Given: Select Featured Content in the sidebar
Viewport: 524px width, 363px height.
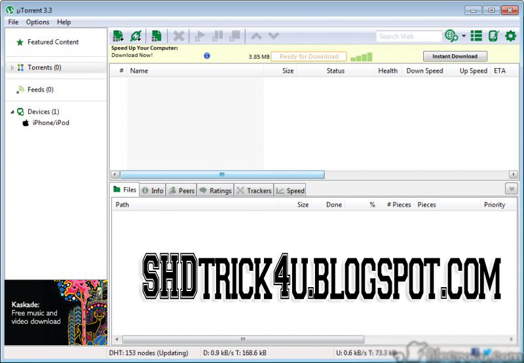Looking at the screenshot, I should click(53, 42).
